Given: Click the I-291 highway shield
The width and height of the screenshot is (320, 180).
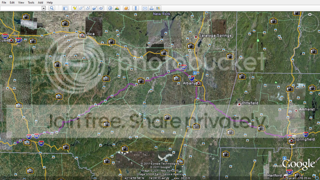Looking at the screenshot, I should 290,172.
